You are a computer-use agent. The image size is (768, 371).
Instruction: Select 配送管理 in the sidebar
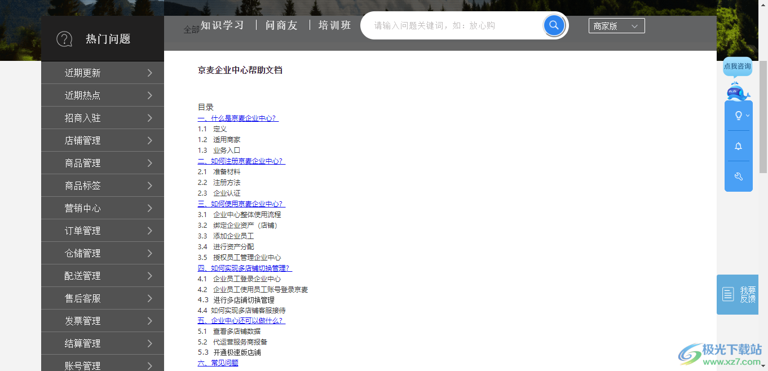point(103,276)
